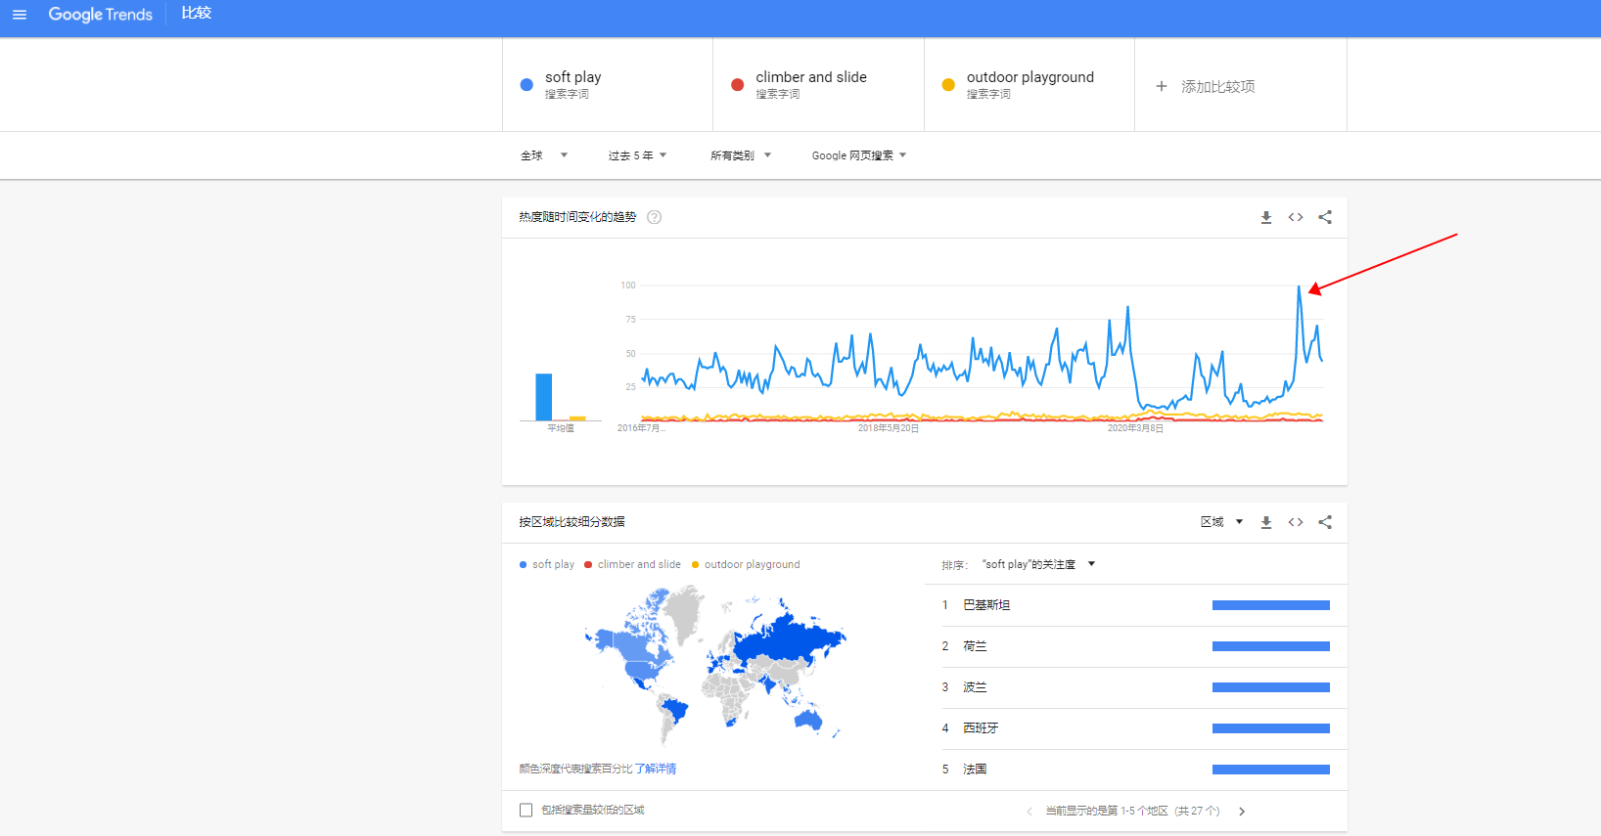The image size is (1601, 836).
Task: Expand the Google 网页搜索 search type dropdown
Action: click(858, 155)
